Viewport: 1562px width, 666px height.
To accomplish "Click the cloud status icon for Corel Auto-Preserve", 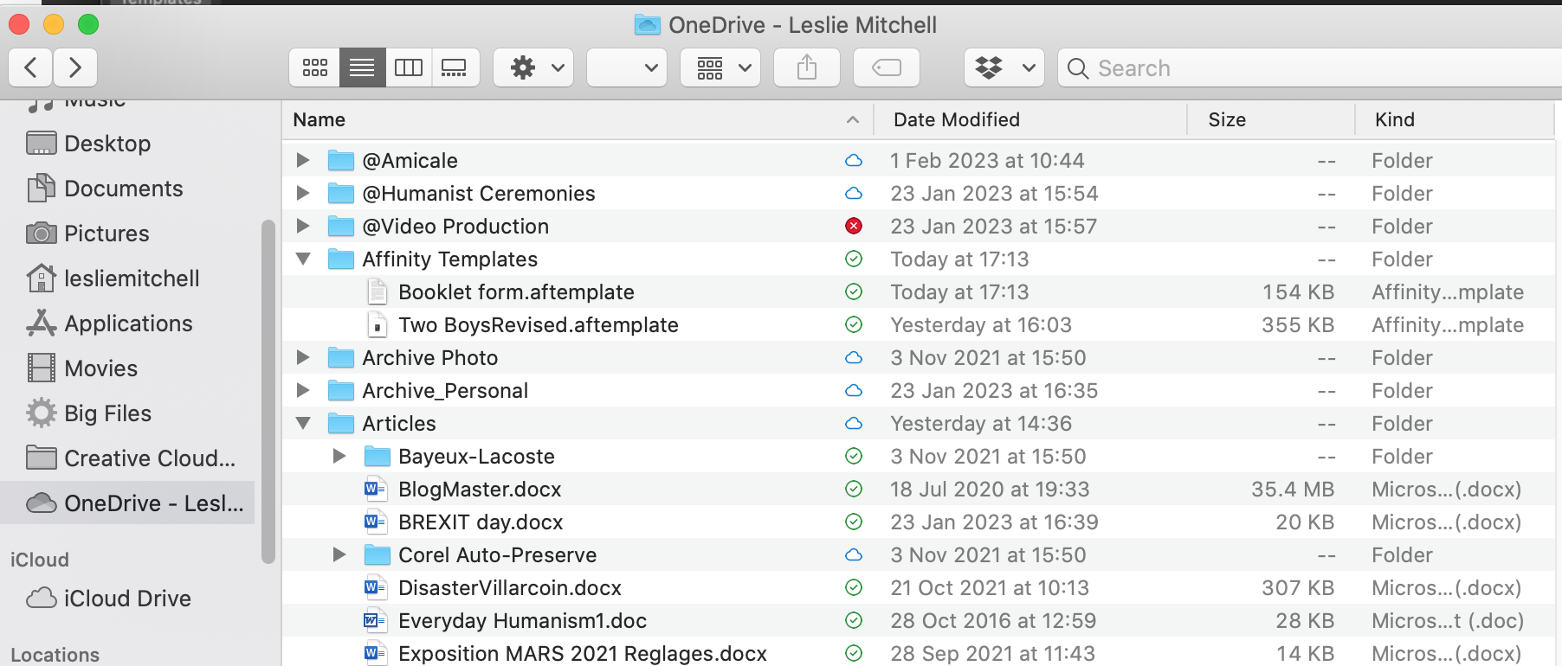I will (x=854, y=554).
